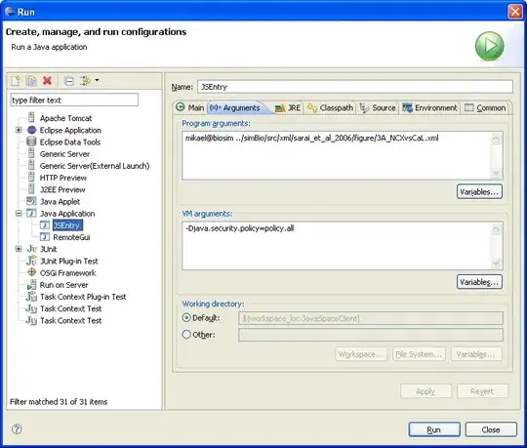
Task: Click the Run button
Action: (x=434, y=429)
